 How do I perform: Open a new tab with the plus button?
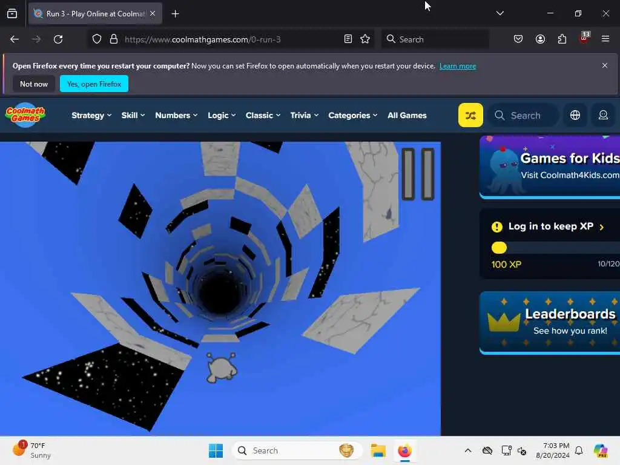pos(175,14)
